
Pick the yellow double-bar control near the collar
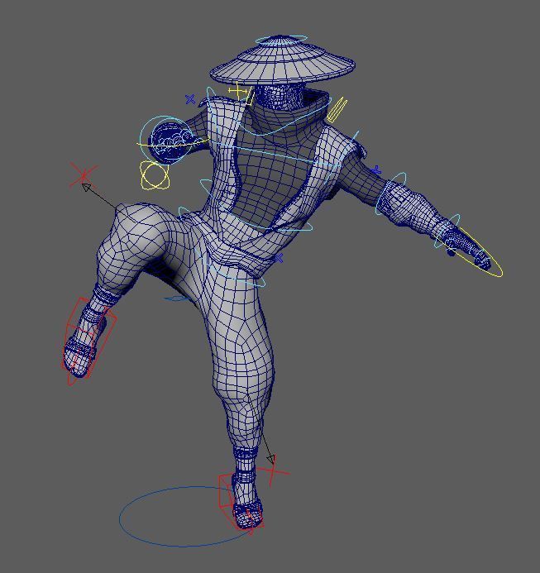(337, 110)
